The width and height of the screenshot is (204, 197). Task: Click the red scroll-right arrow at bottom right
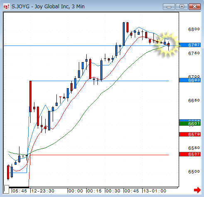click(x=197, y=190)
